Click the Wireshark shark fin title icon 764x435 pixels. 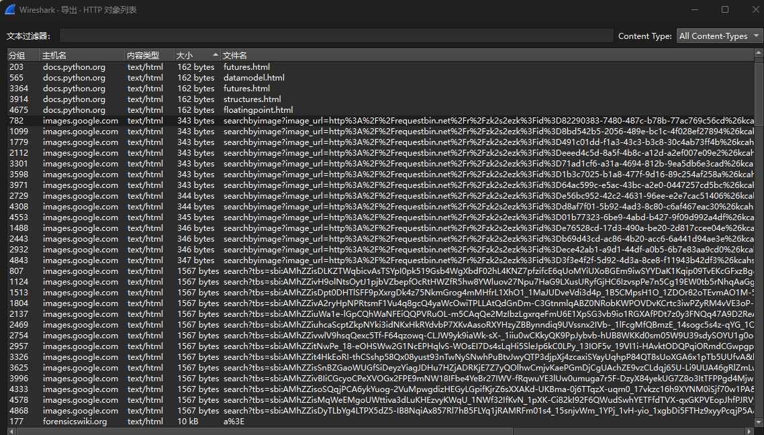tap(10, 10)
